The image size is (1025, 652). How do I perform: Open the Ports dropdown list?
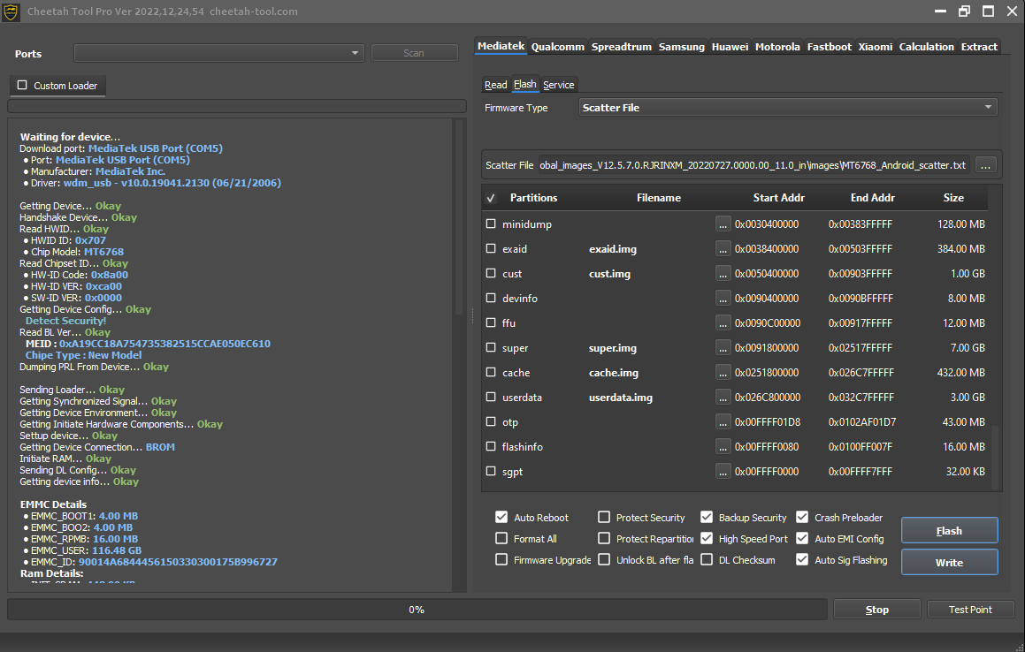[x=219, y=53]
